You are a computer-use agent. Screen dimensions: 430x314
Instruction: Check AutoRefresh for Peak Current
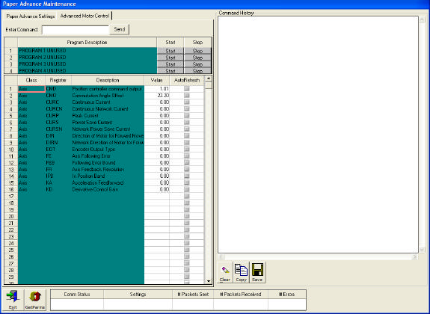pos(187,115)
